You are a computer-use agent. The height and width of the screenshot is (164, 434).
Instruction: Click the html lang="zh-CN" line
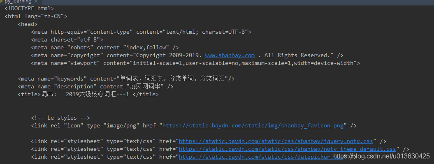pos(36,16)
